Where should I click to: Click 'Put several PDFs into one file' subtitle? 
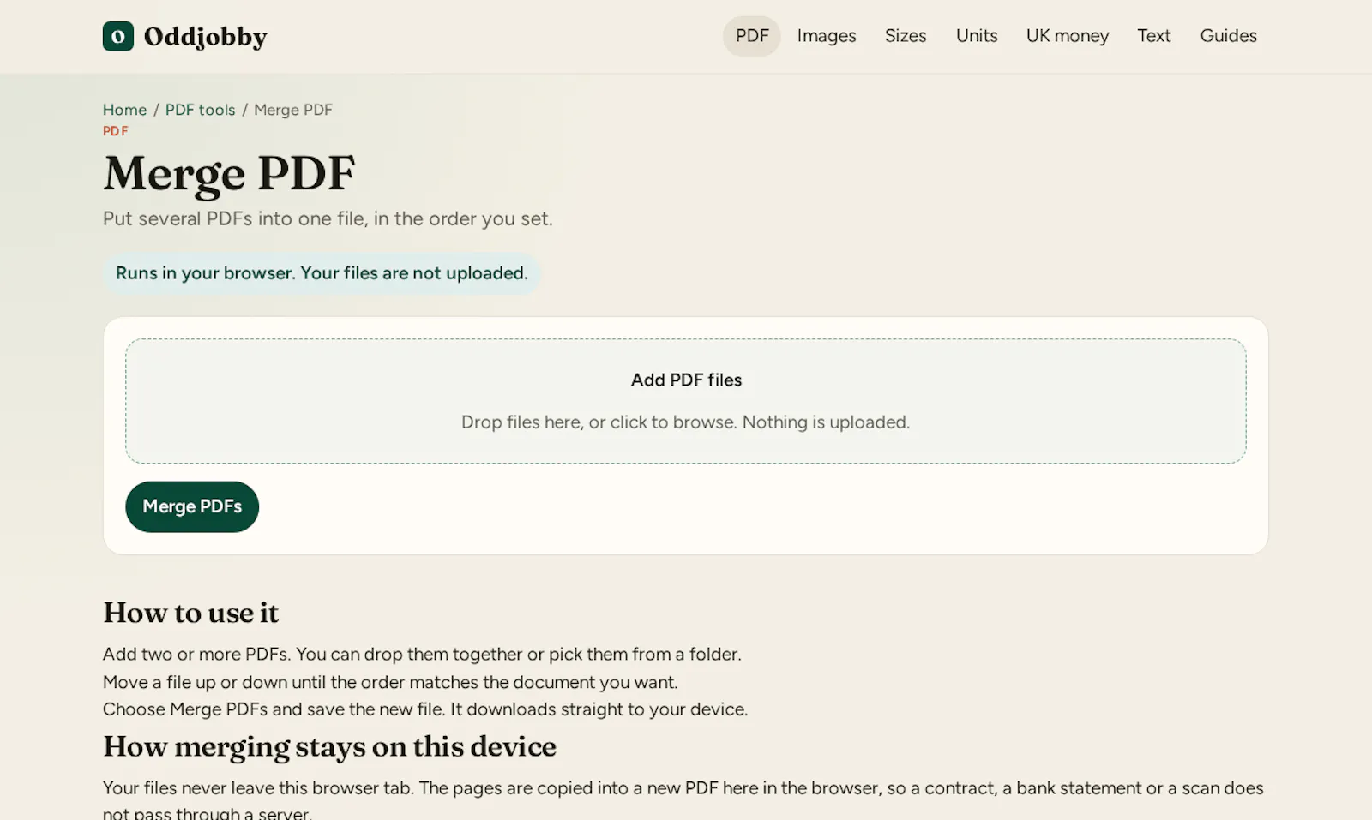coord(328,218)
